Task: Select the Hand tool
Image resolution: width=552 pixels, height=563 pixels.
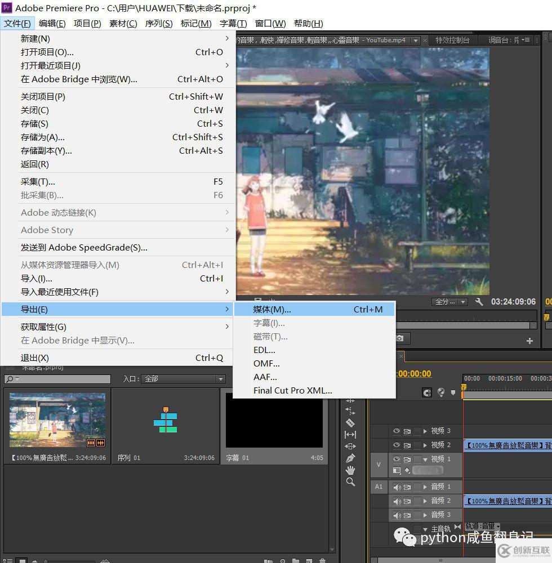Action: click(350, 470)
